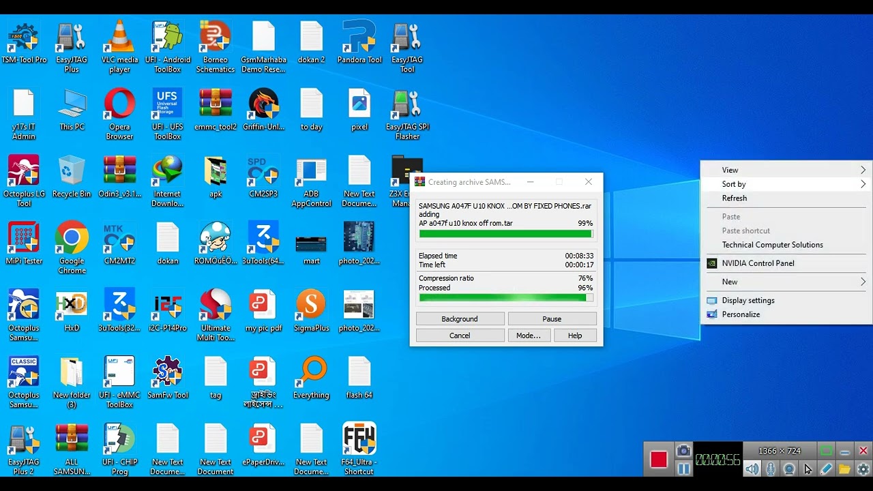873x491 pixels.
Task: Click the 1366 × 724 resolution display
Action: click(x=780, y=451)
